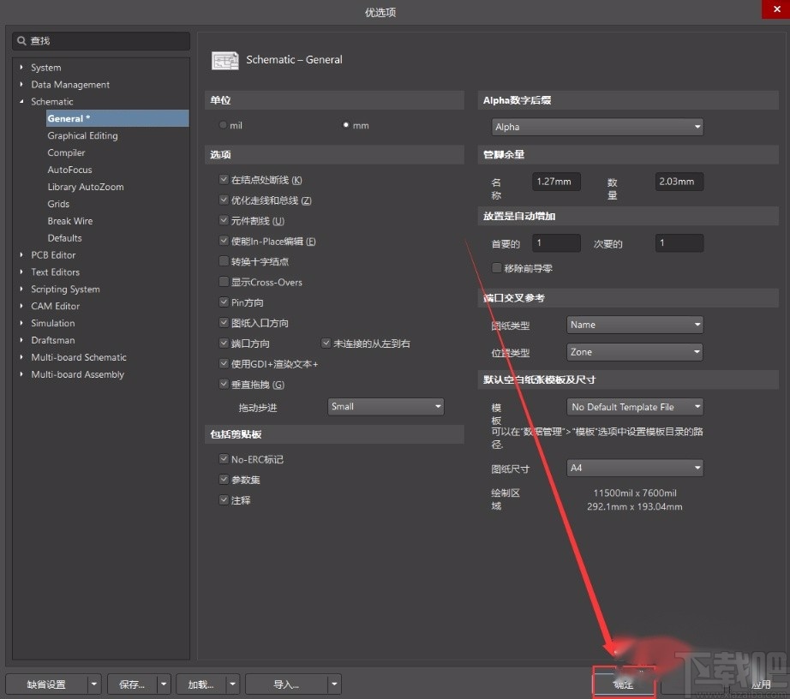
Task: Click the 应用 apply button
Action: coord(761,684)
